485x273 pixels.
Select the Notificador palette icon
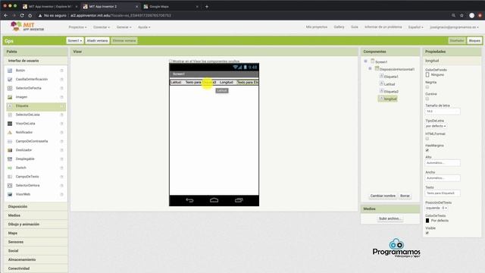pyautogui.click(x=10, y=133)
